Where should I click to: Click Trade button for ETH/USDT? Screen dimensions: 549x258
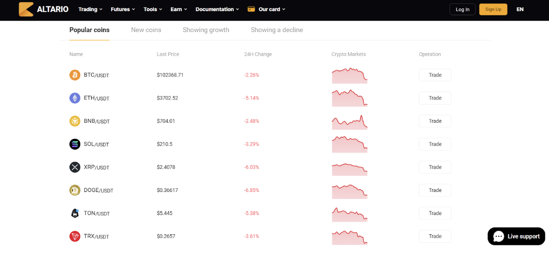click(435, 98)
